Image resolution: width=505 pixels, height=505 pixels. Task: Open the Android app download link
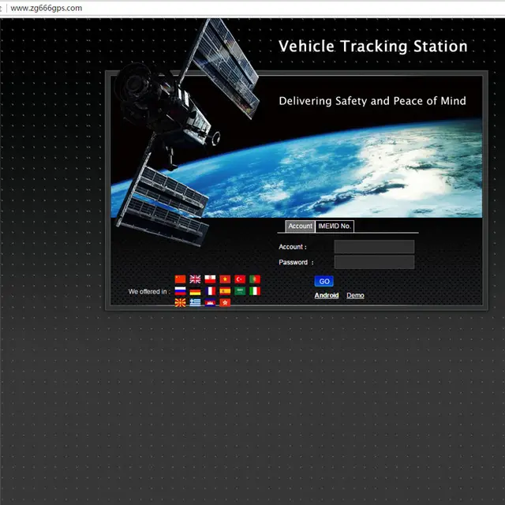point(327,295)
